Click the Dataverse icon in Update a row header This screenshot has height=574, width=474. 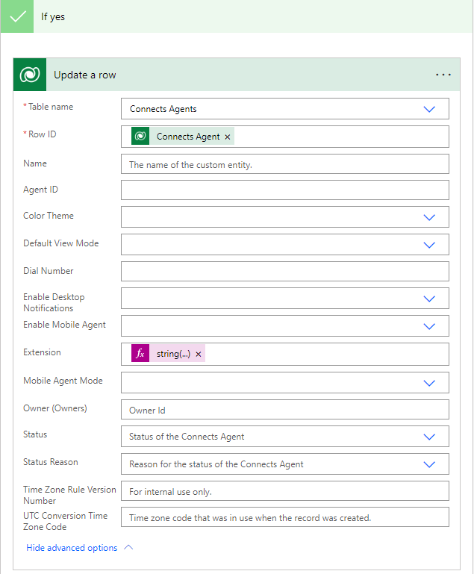pos(30,75)
